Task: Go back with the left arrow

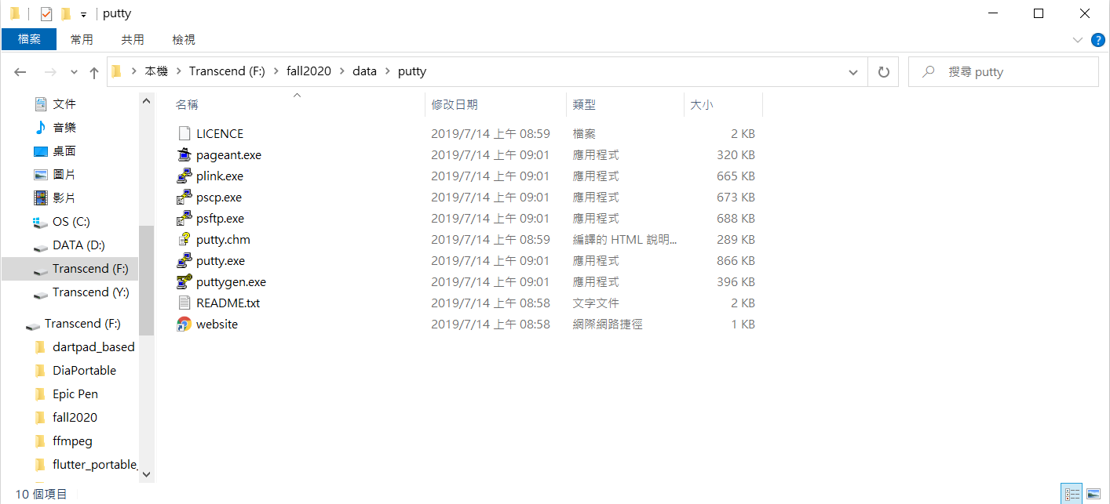Action: click(20, 72)
